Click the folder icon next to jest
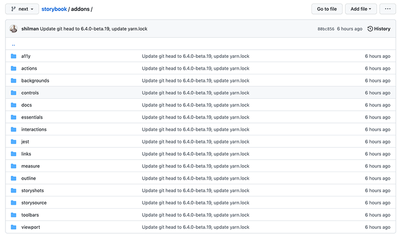 tap(14, 141)
